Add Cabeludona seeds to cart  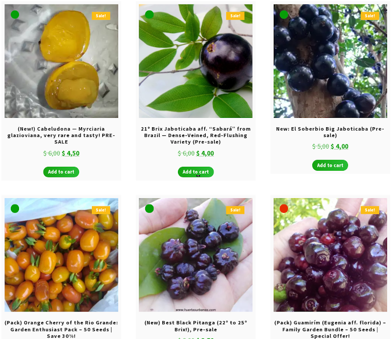(61, 172)
